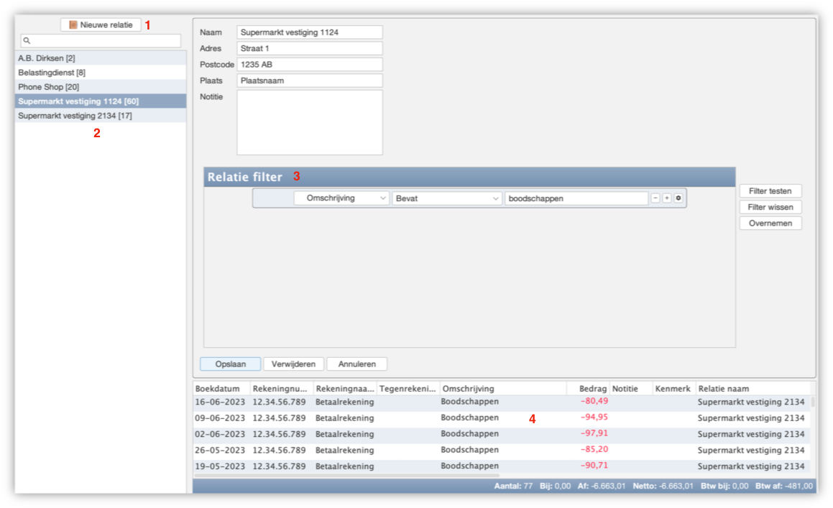Choose Phone Shop from the relation list
Screen dimensions: 833x508
coord(49,87)
